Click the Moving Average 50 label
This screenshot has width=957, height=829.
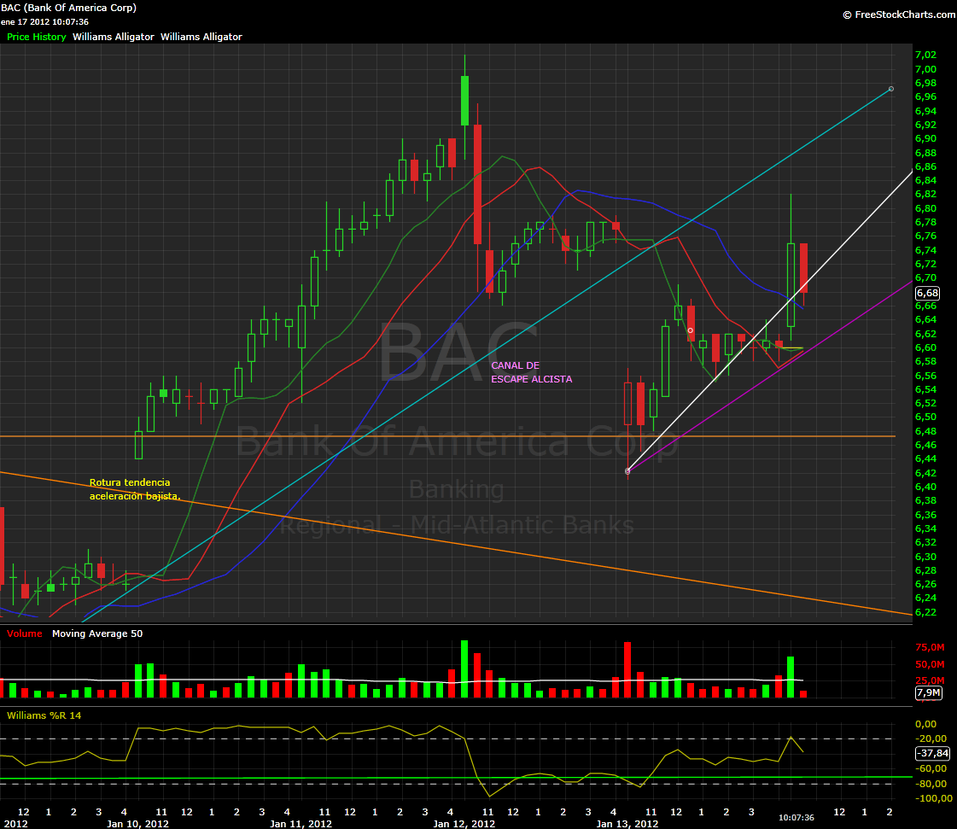(x=97, y=633)
